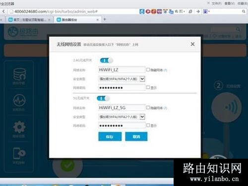Click the 2.4G network password field
Viewport: 248px width, 186px height.
point(122,88)
